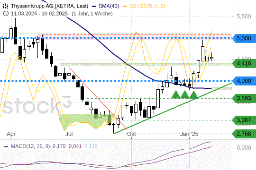256x170 pixels.
Task: Click the blue 4,000 price label
Action: (244, 81)
